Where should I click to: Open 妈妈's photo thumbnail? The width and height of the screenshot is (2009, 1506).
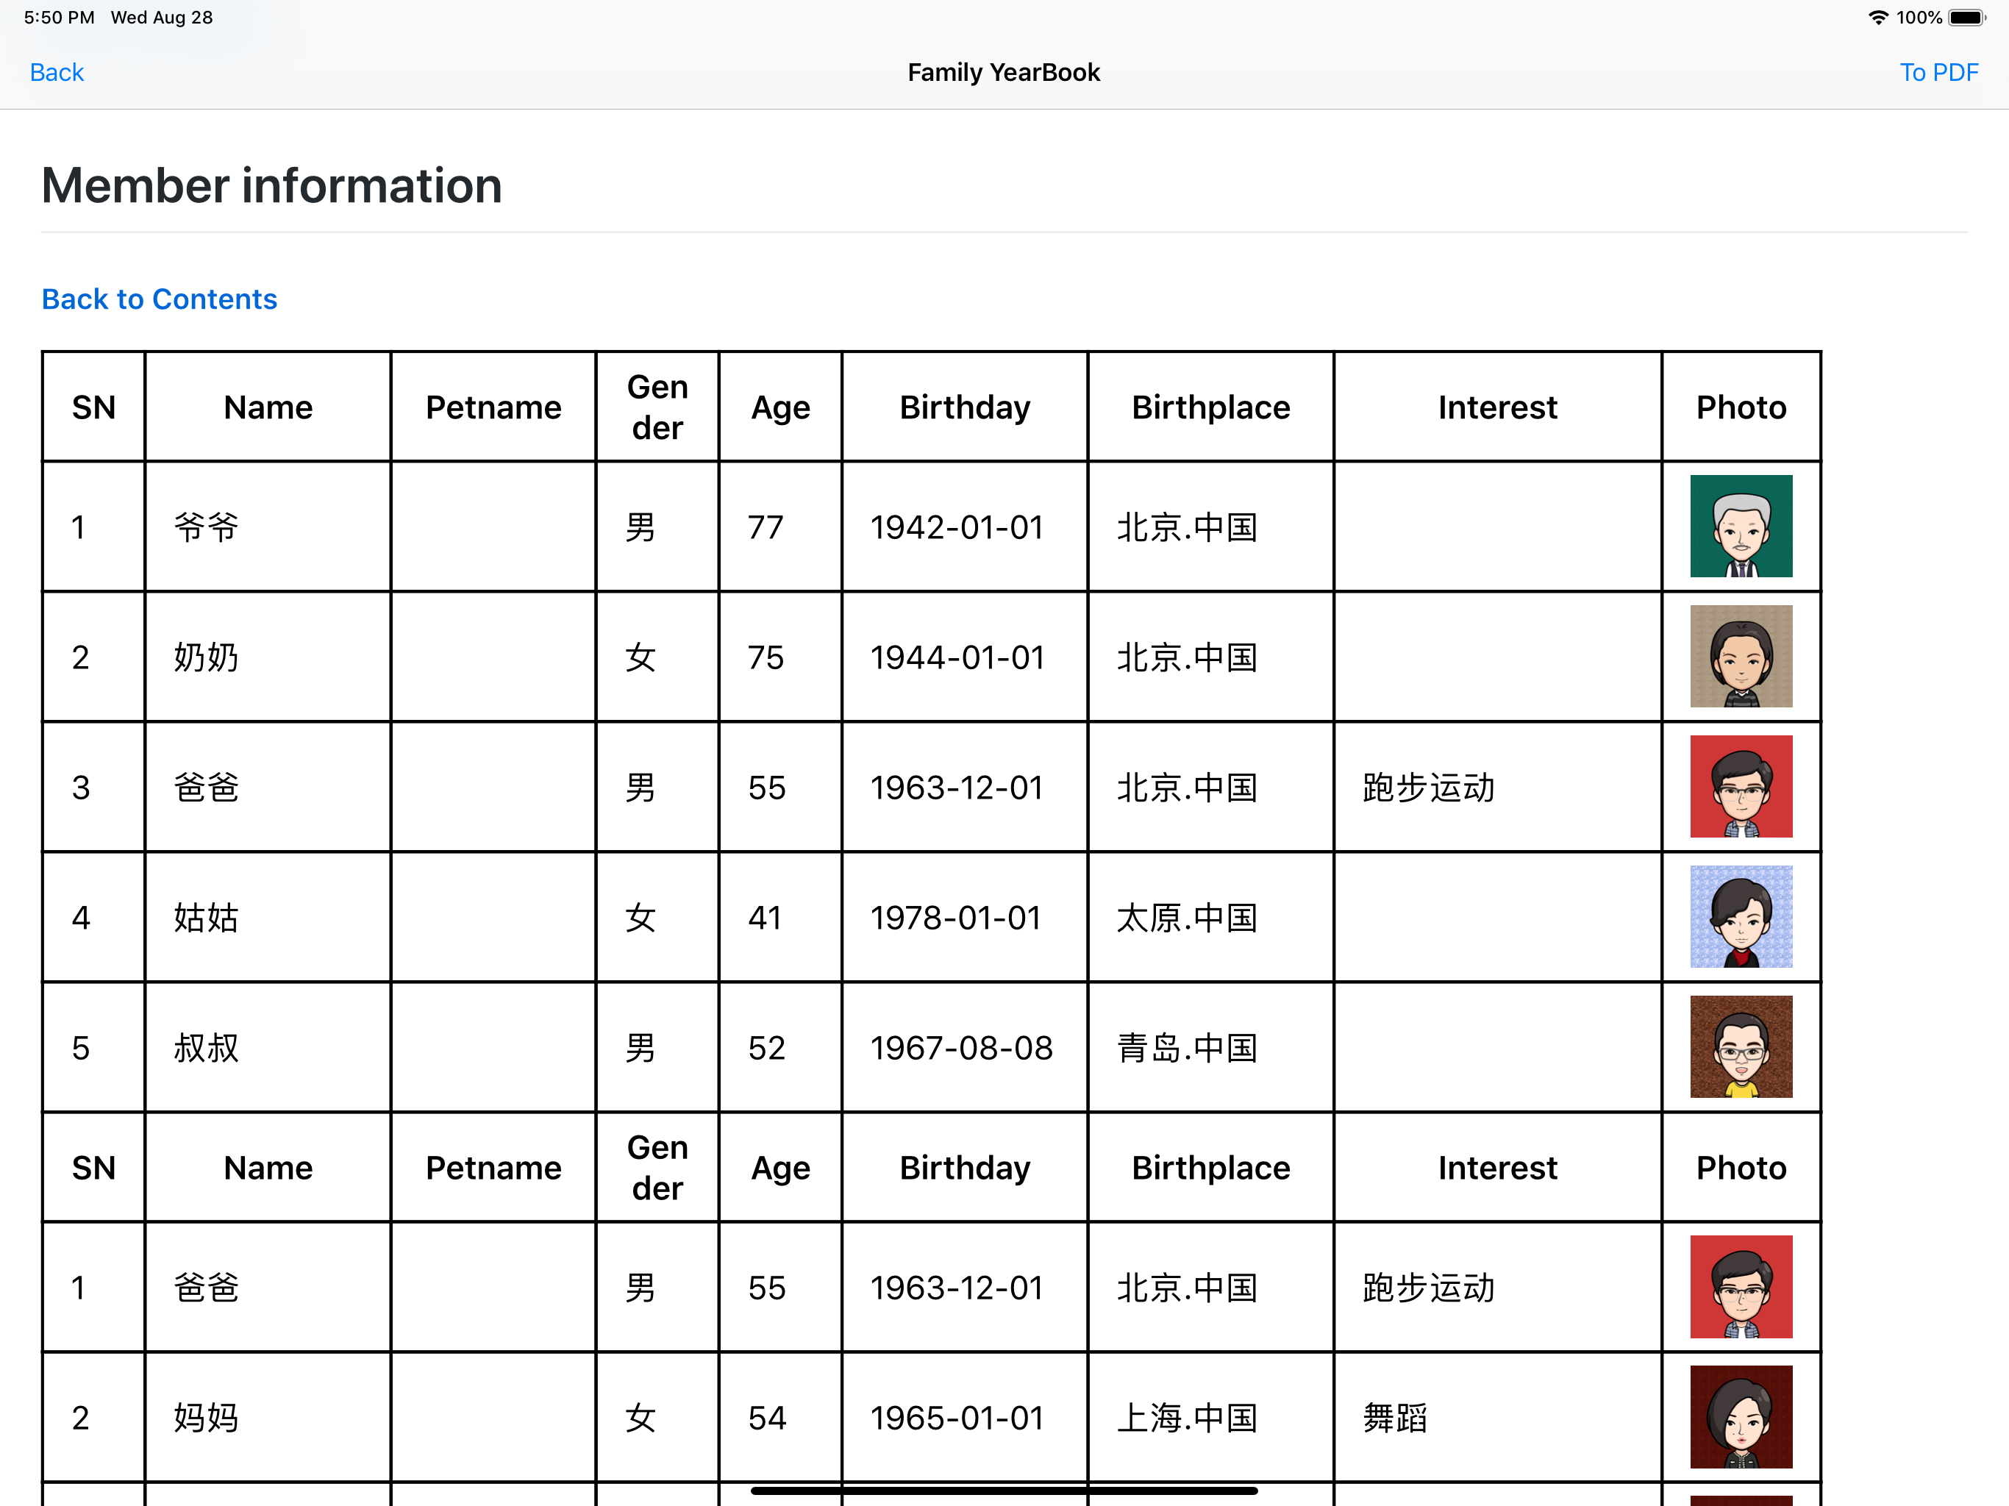pos(1740,1416)
